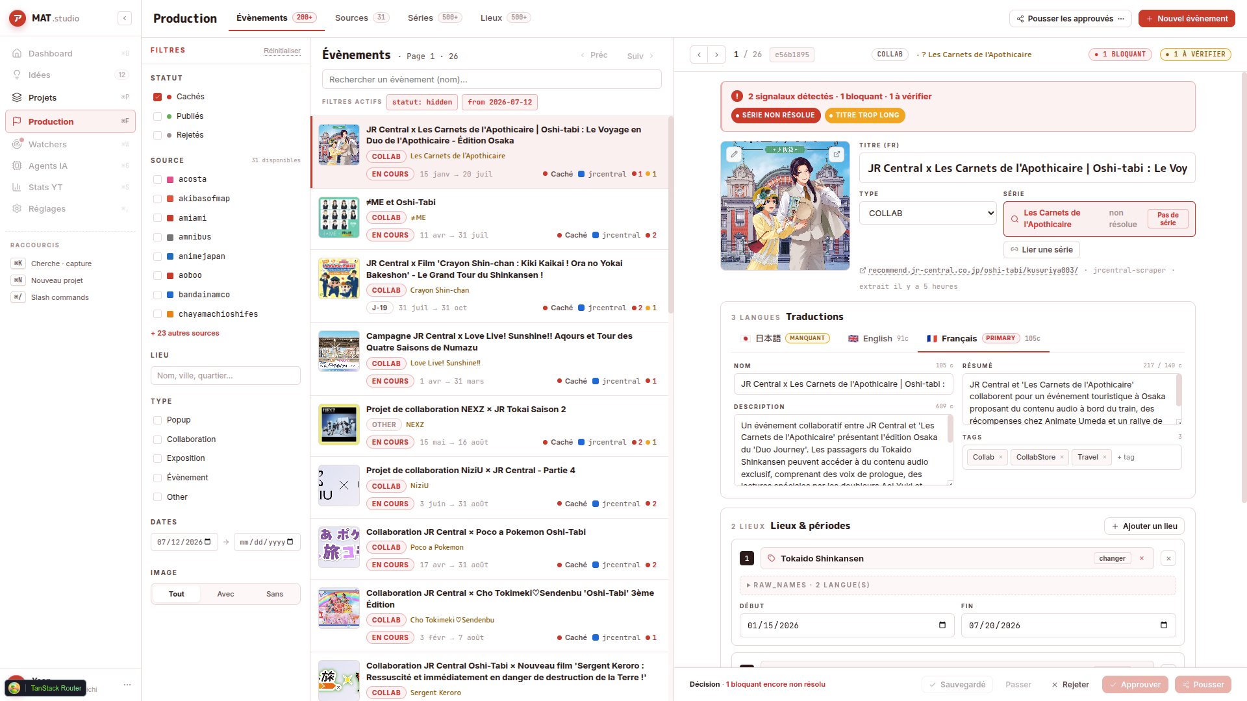Check the Popup type filter
The width and height of the screenshot is (1247, 701).
tap(157, 420)
